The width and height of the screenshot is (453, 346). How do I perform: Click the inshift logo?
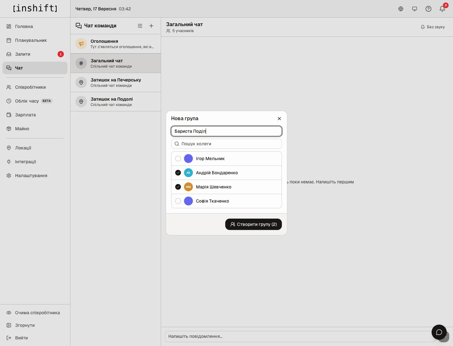point(35,8)
